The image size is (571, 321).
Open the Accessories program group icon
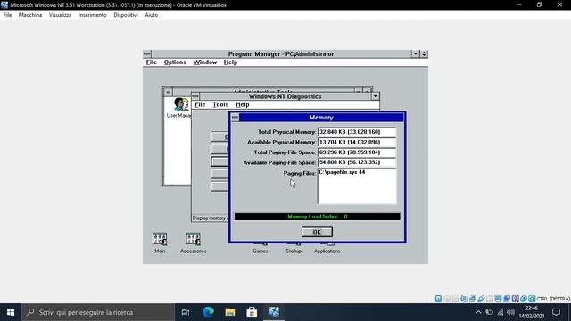[193, 239]
